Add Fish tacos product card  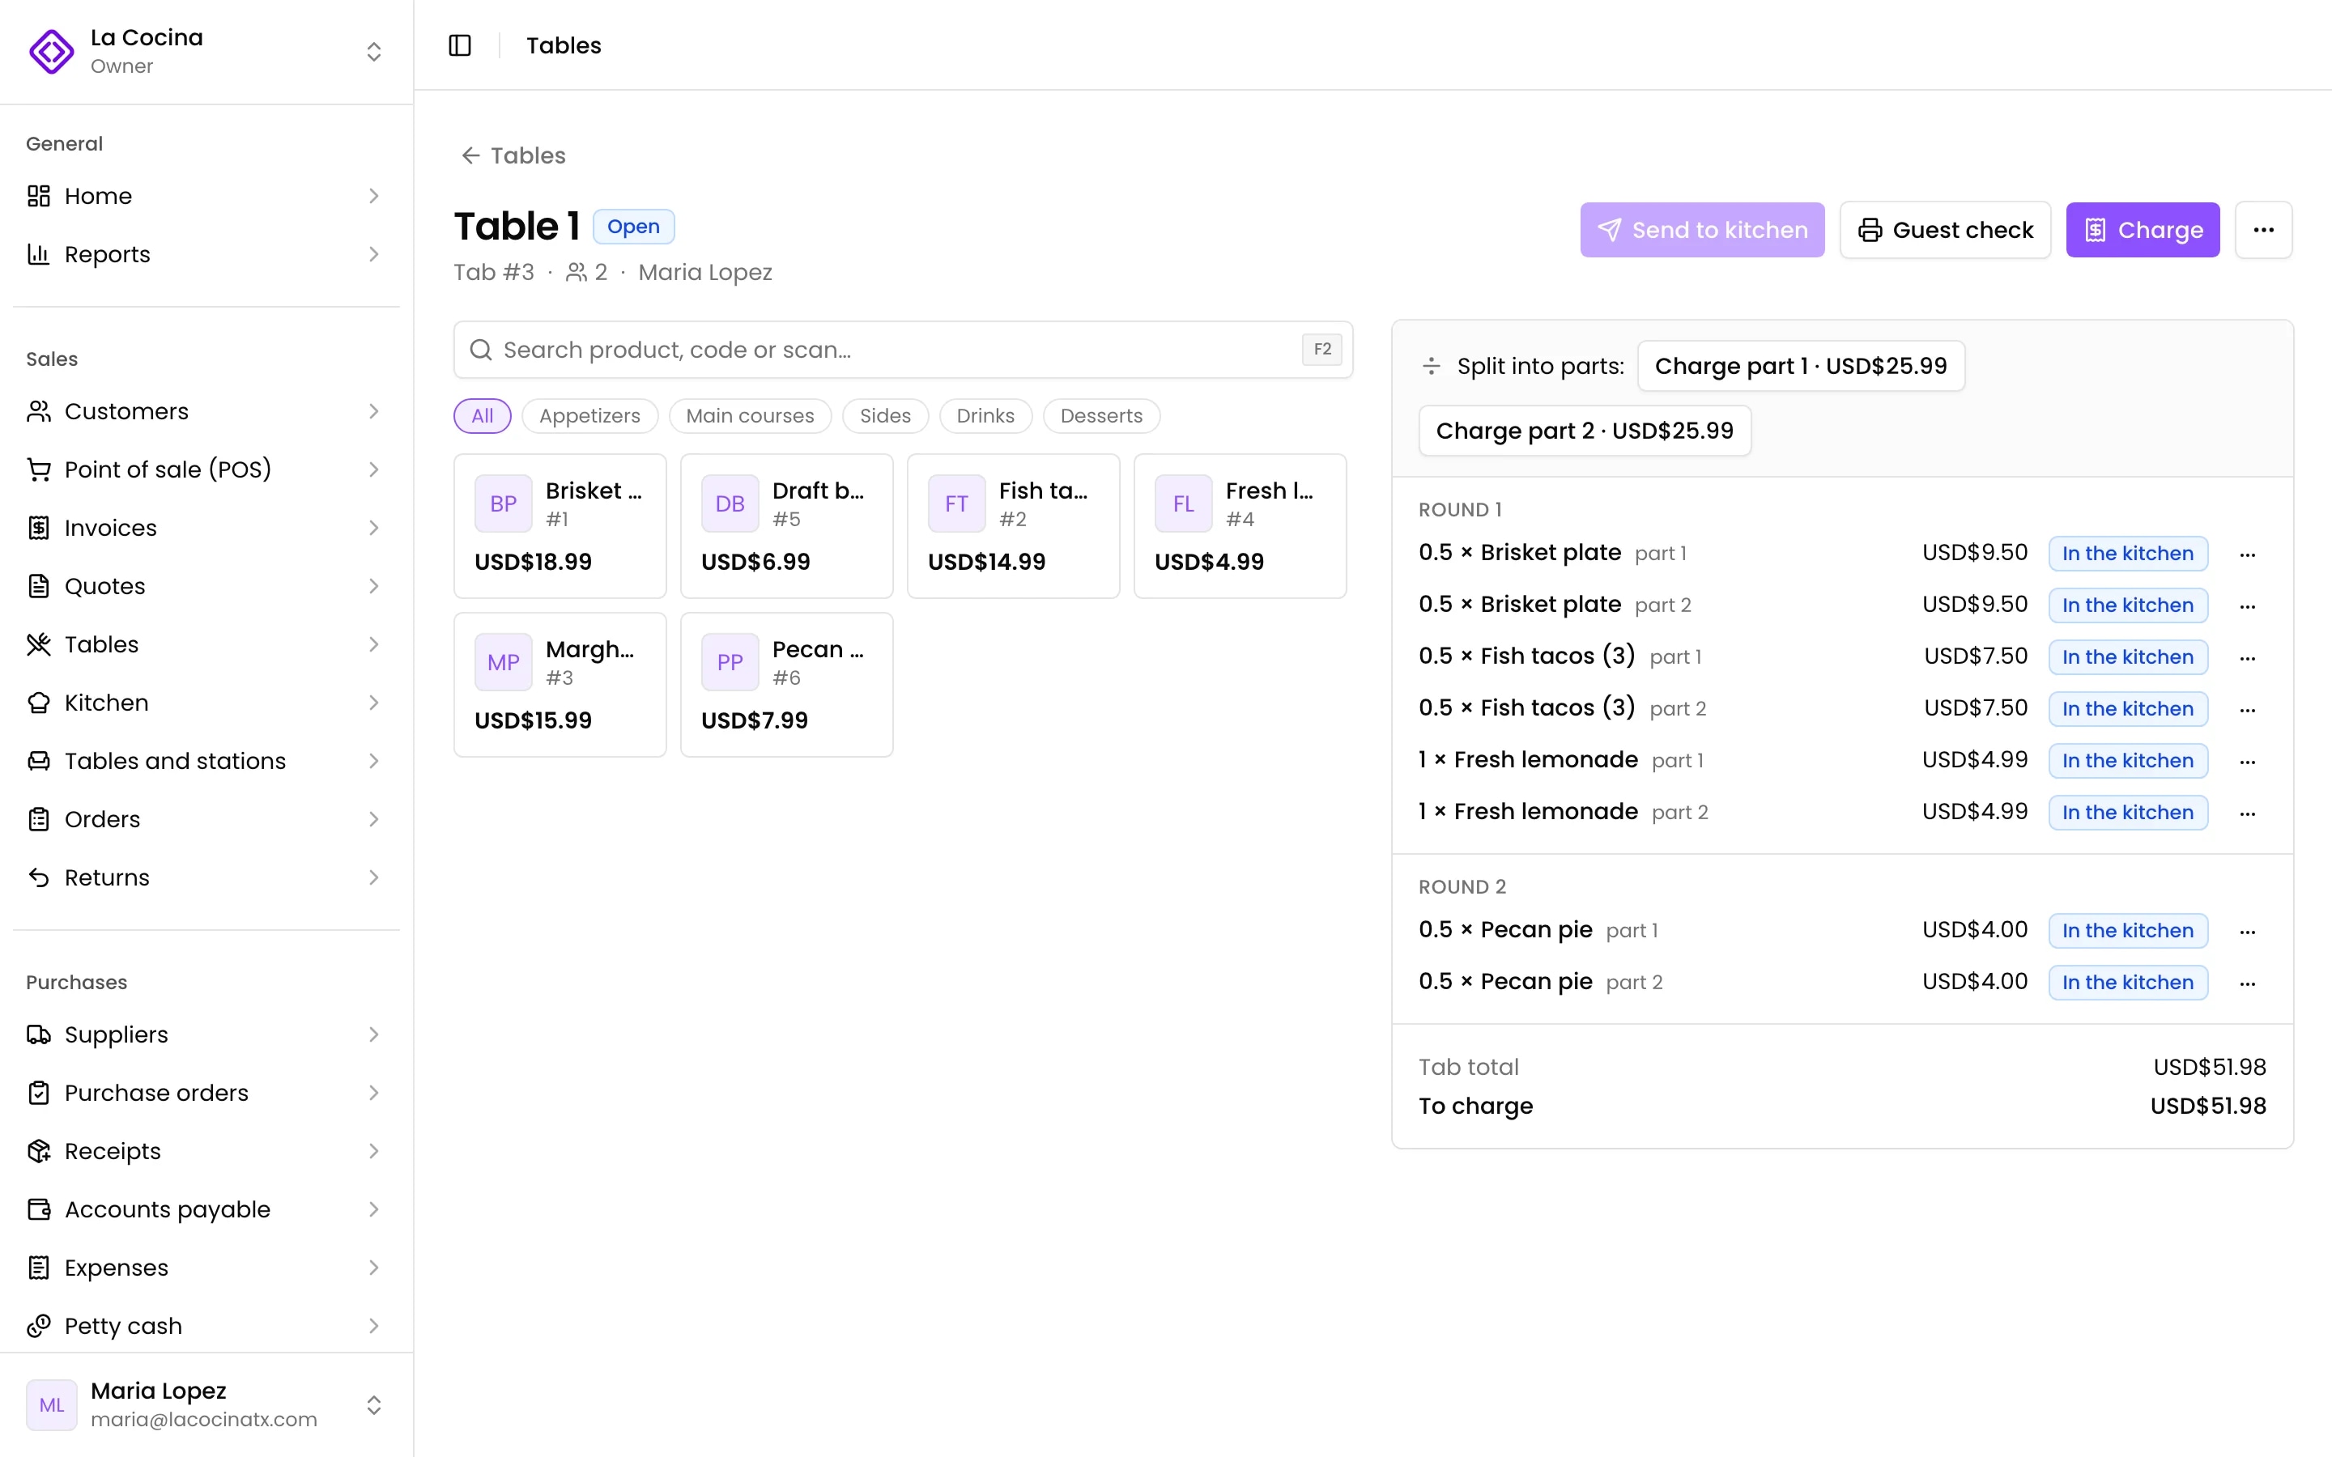click(1013, 526)
